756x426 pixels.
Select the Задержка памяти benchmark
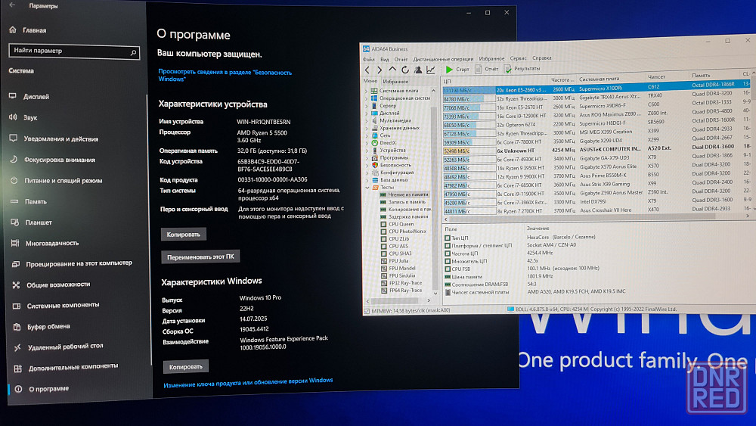click(x=404, y=216)
